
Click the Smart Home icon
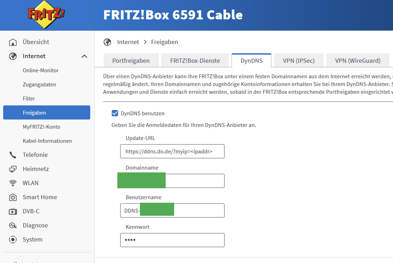pos(13,197)
